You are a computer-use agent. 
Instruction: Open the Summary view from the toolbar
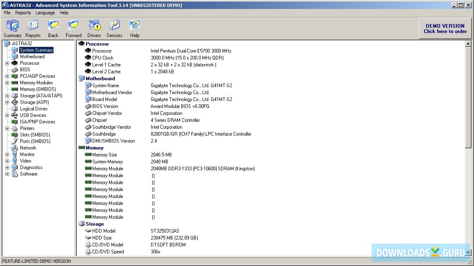[12, 28]
